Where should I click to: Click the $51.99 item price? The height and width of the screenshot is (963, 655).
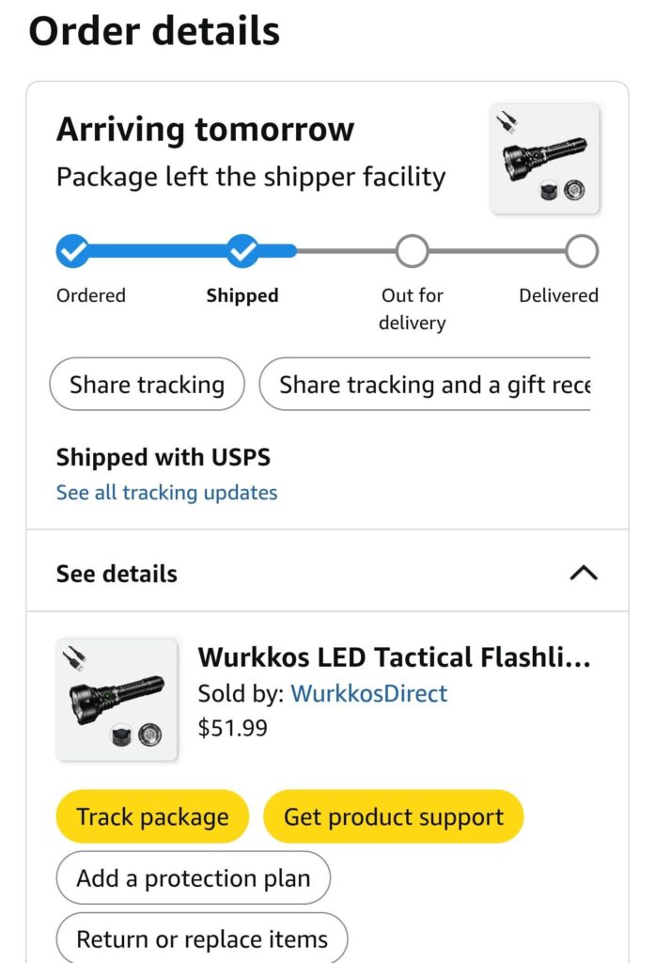(232, 728)
